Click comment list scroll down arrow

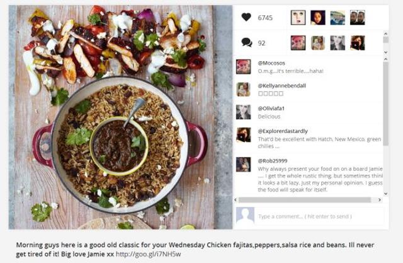click(x=385, y=194)
